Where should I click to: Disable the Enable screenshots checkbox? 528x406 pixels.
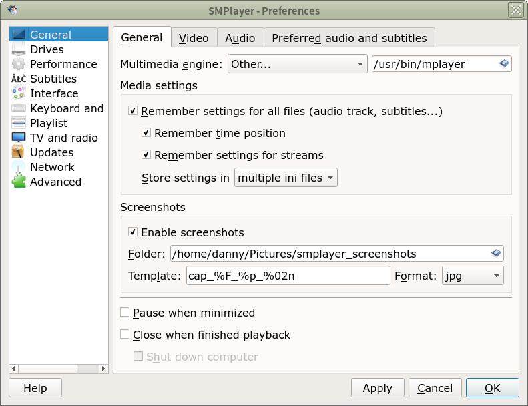[x=133, y=232]
